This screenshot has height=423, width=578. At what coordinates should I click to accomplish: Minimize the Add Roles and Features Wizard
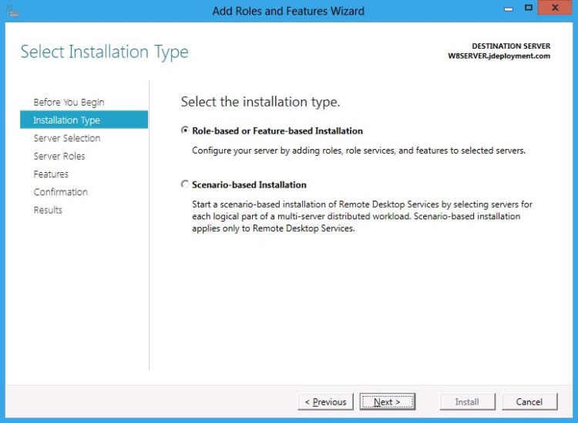pyautogui.click(x=508, y=8)
